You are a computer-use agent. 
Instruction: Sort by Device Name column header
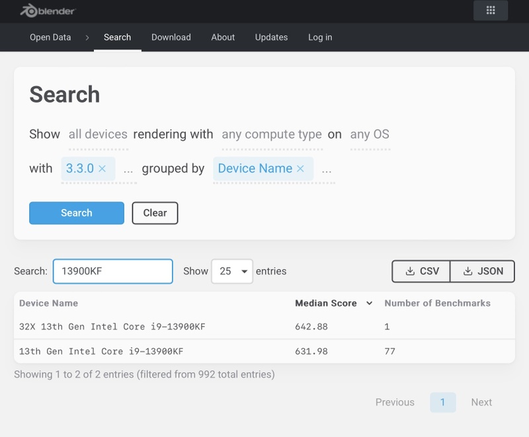tap(48, 303)
